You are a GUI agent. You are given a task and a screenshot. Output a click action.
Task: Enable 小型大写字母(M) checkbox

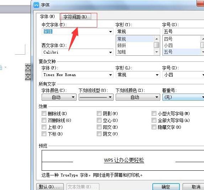click(x=154, y=114)
